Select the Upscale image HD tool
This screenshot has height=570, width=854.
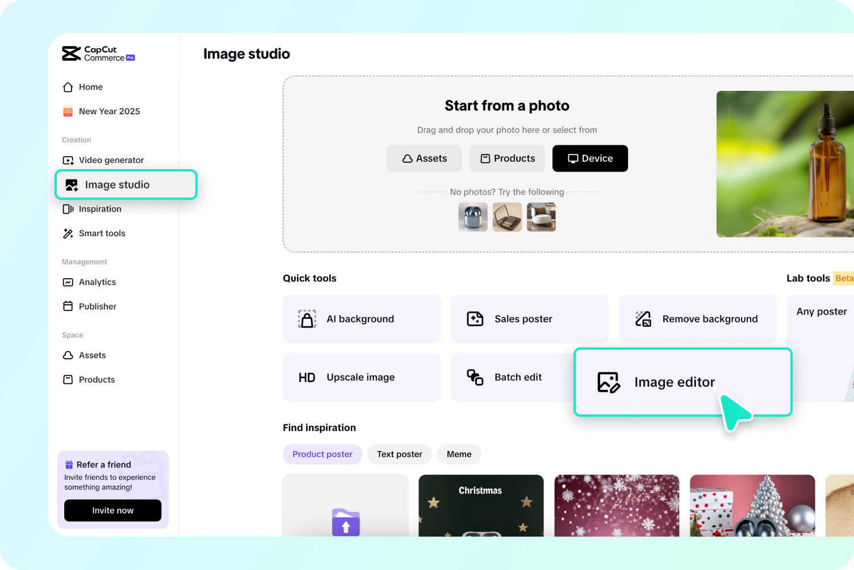click(361, 377)
